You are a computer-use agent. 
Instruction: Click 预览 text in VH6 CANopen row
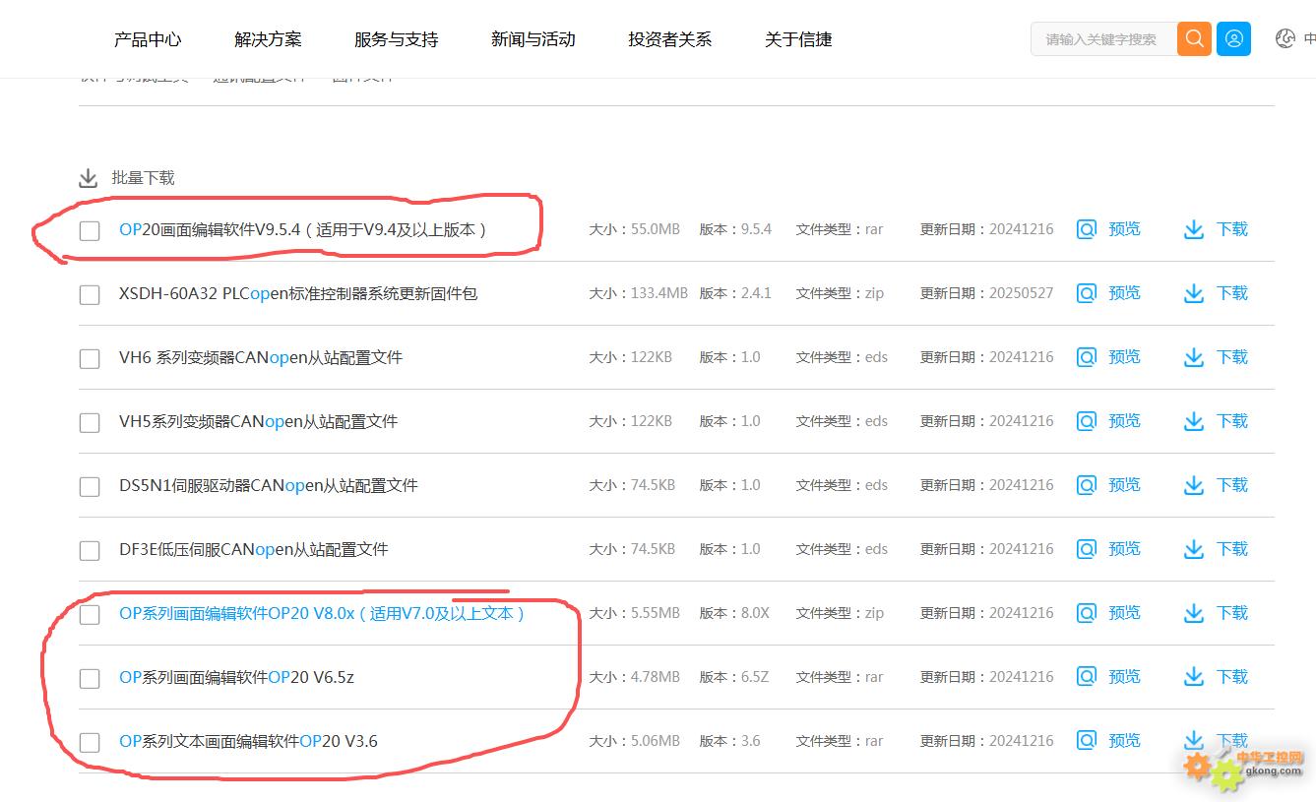coord(1124,356)
